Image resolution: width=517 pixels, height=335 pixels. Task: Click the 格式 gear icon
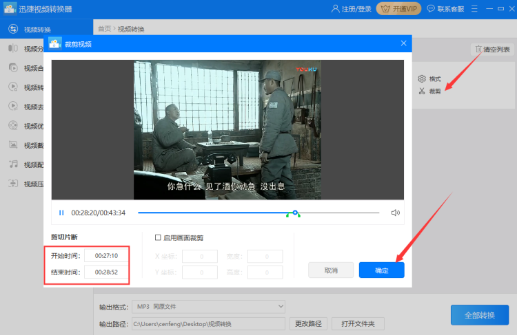pyautogui.click(x=422, y=78)
